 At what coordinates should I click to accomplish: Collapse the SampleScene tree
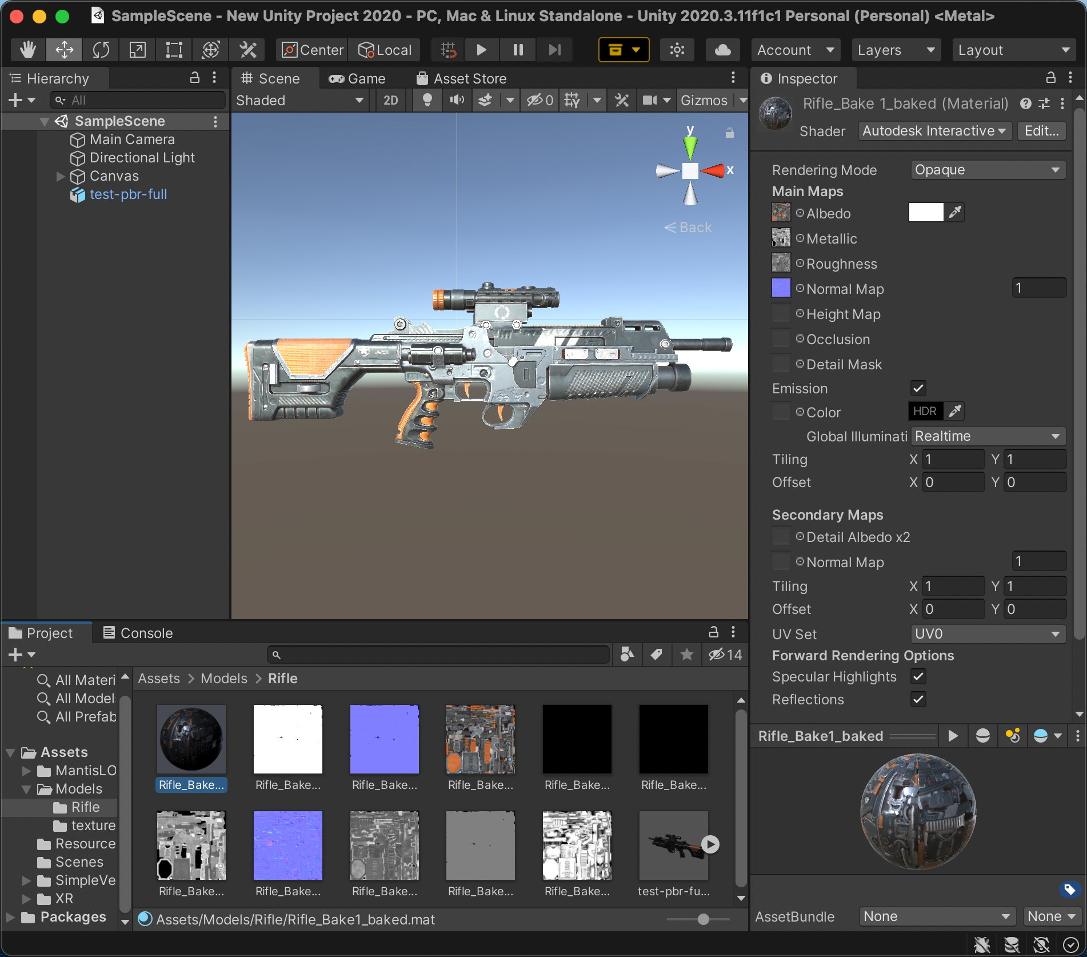(44, 121)
